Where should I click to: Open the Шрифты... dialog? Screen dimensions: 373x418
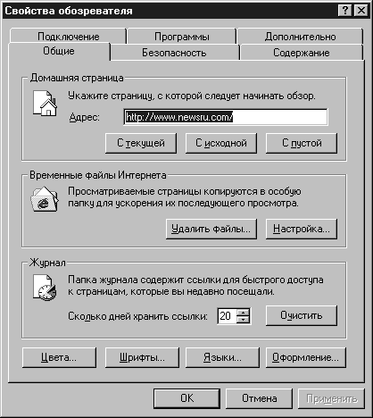pos(142,357)
